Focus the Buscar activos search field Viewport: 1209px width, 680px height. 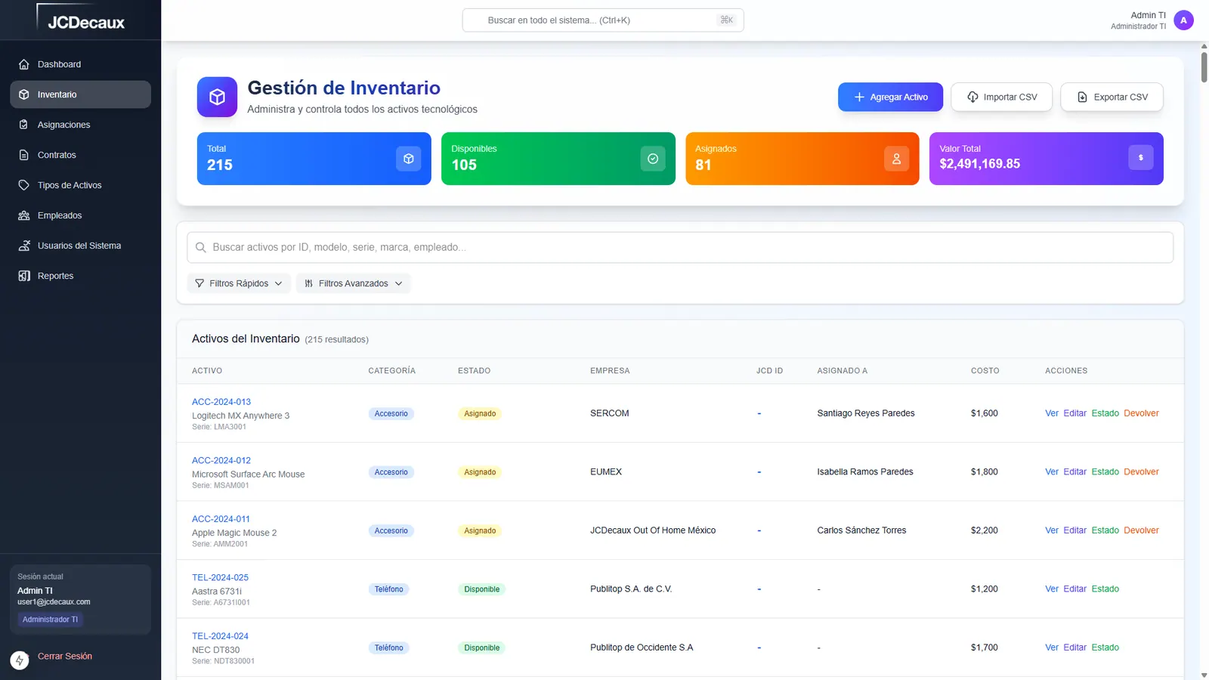680,247
